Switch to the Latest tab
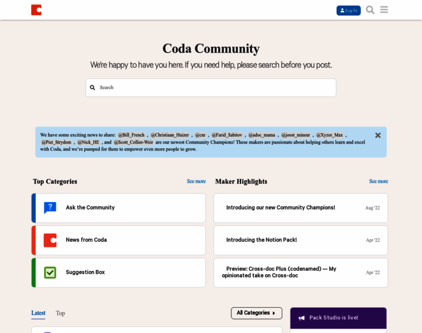Image resolution: width=422 pixels, height=333 pixels. click(38, 313)
